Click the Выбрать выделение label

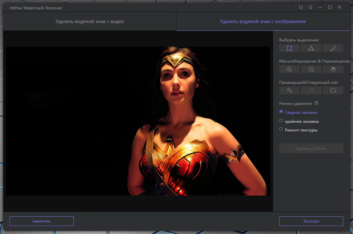pyautogui.click(x=299, y=40)
